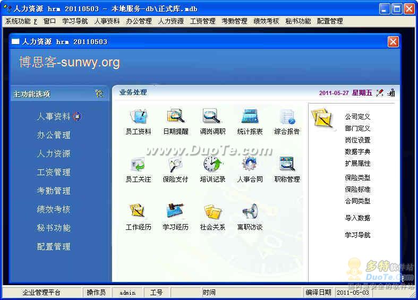Select 办公管理 in the left sidebar
This screenshot has height=300, width=418.
[x=54, y=135]
